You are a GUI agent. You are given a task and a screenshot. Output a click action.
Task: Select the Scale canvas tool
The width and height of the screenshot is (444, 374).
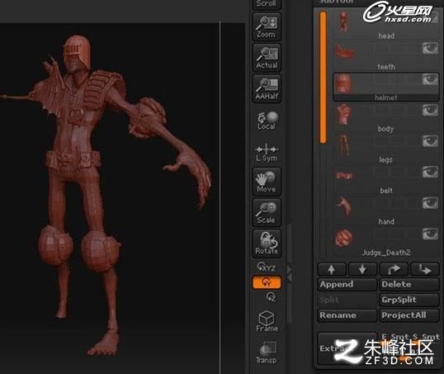[267, 212]
